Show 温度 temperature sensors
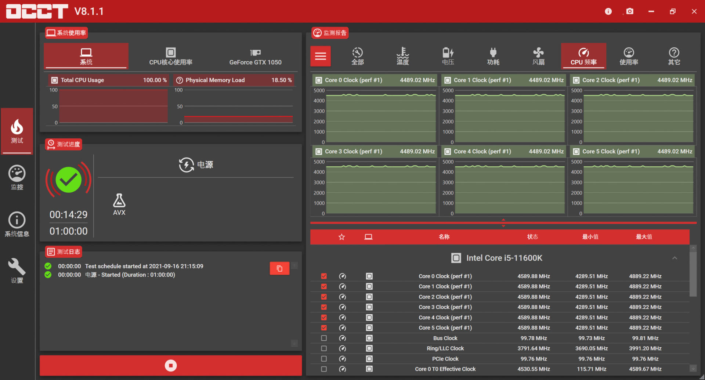The width and height of the screenshot is (705, 380). [403, 56]
